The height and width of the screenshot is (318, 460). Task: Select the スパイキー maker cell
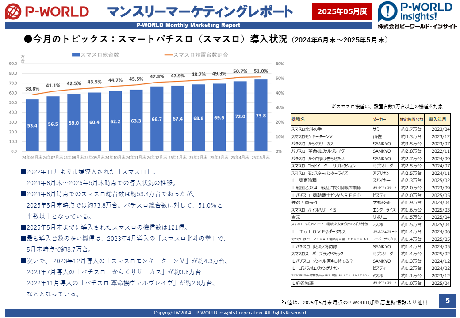(385, 181)
